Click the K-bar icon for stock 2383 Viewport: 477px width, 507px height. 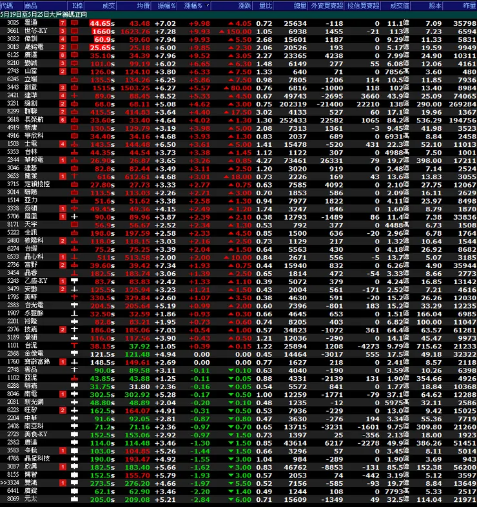pyautogui.click(x=74, y=305)
